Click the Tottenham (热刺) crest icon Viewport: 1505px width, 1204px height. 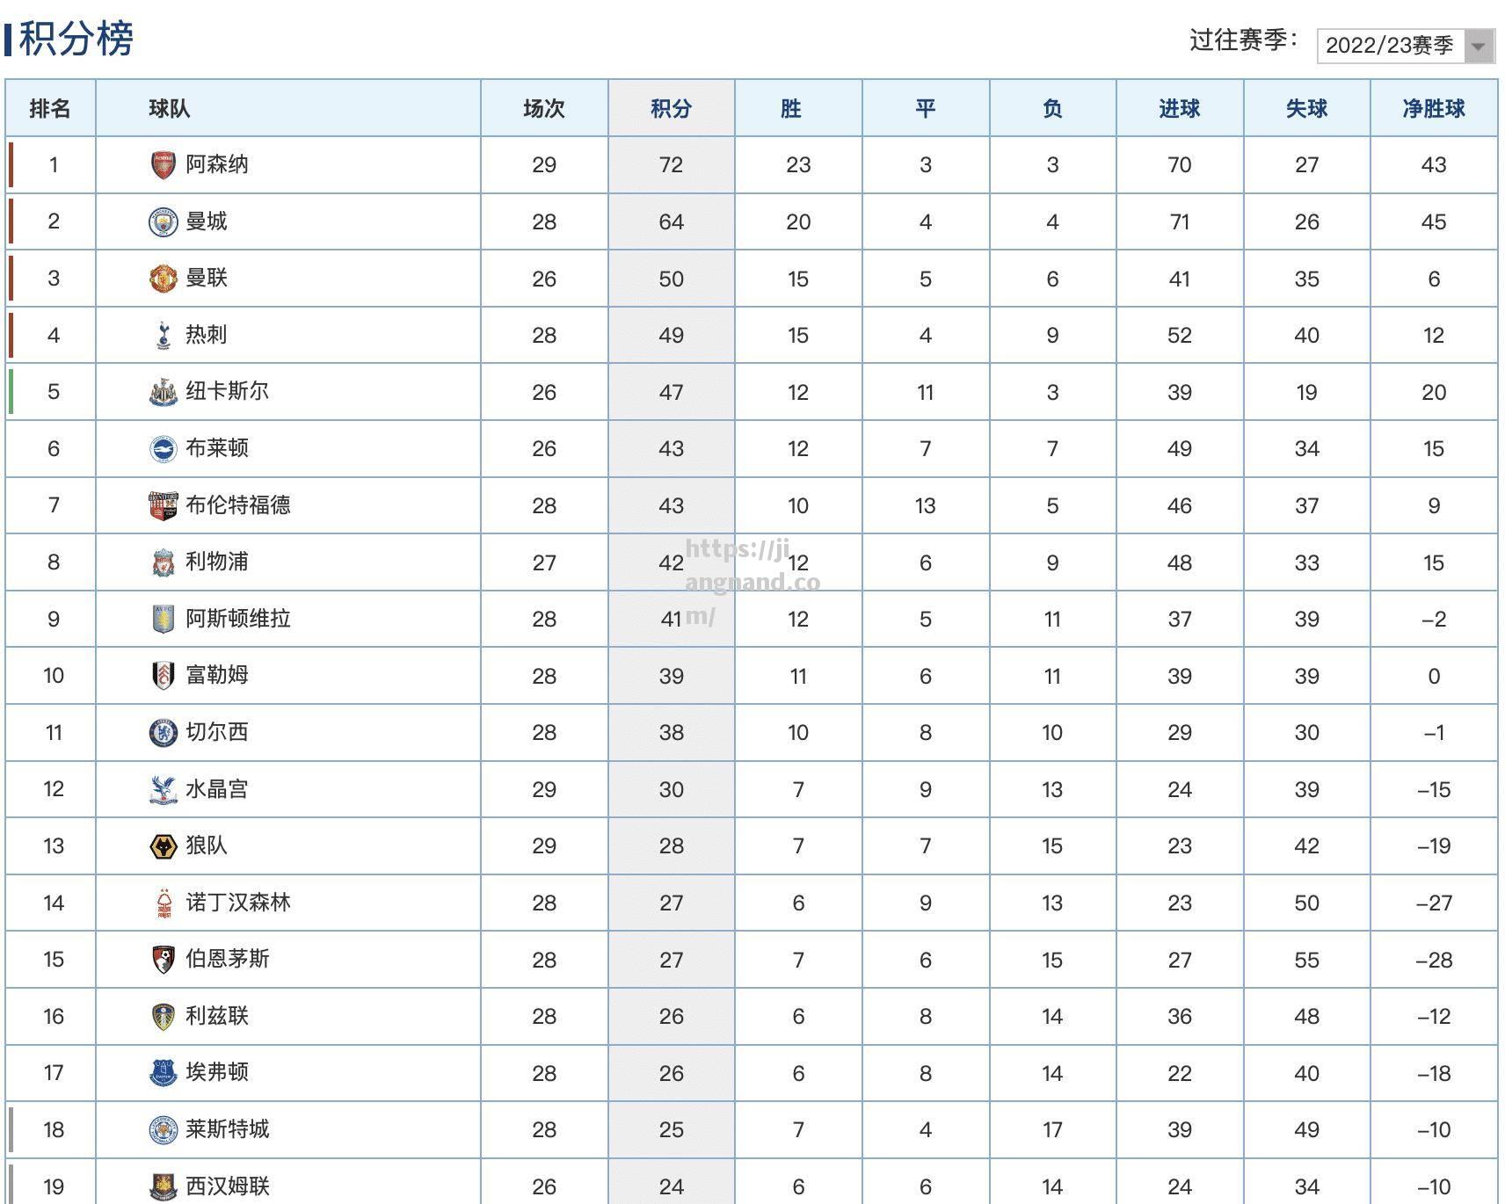(164, 336)
